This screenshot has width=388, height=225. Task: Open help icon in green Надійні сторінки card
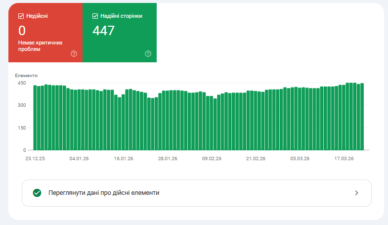(x=148, y=54)
